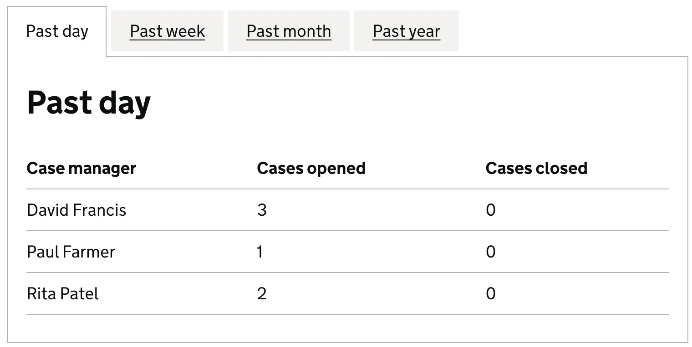Screen dimensions: 692x347
Task: Click David Francis's cases opened value 3
Action: pyautogui.click(x=262, y=210)
